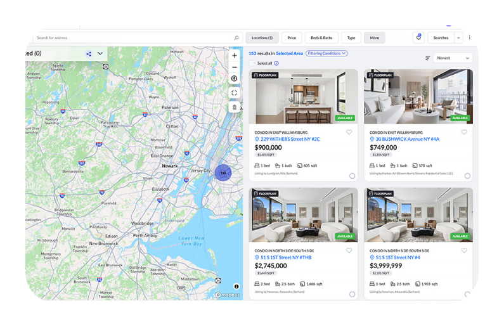Screen dimensions: 504x329
Task: Share the selected list
Action: point(89,54)
